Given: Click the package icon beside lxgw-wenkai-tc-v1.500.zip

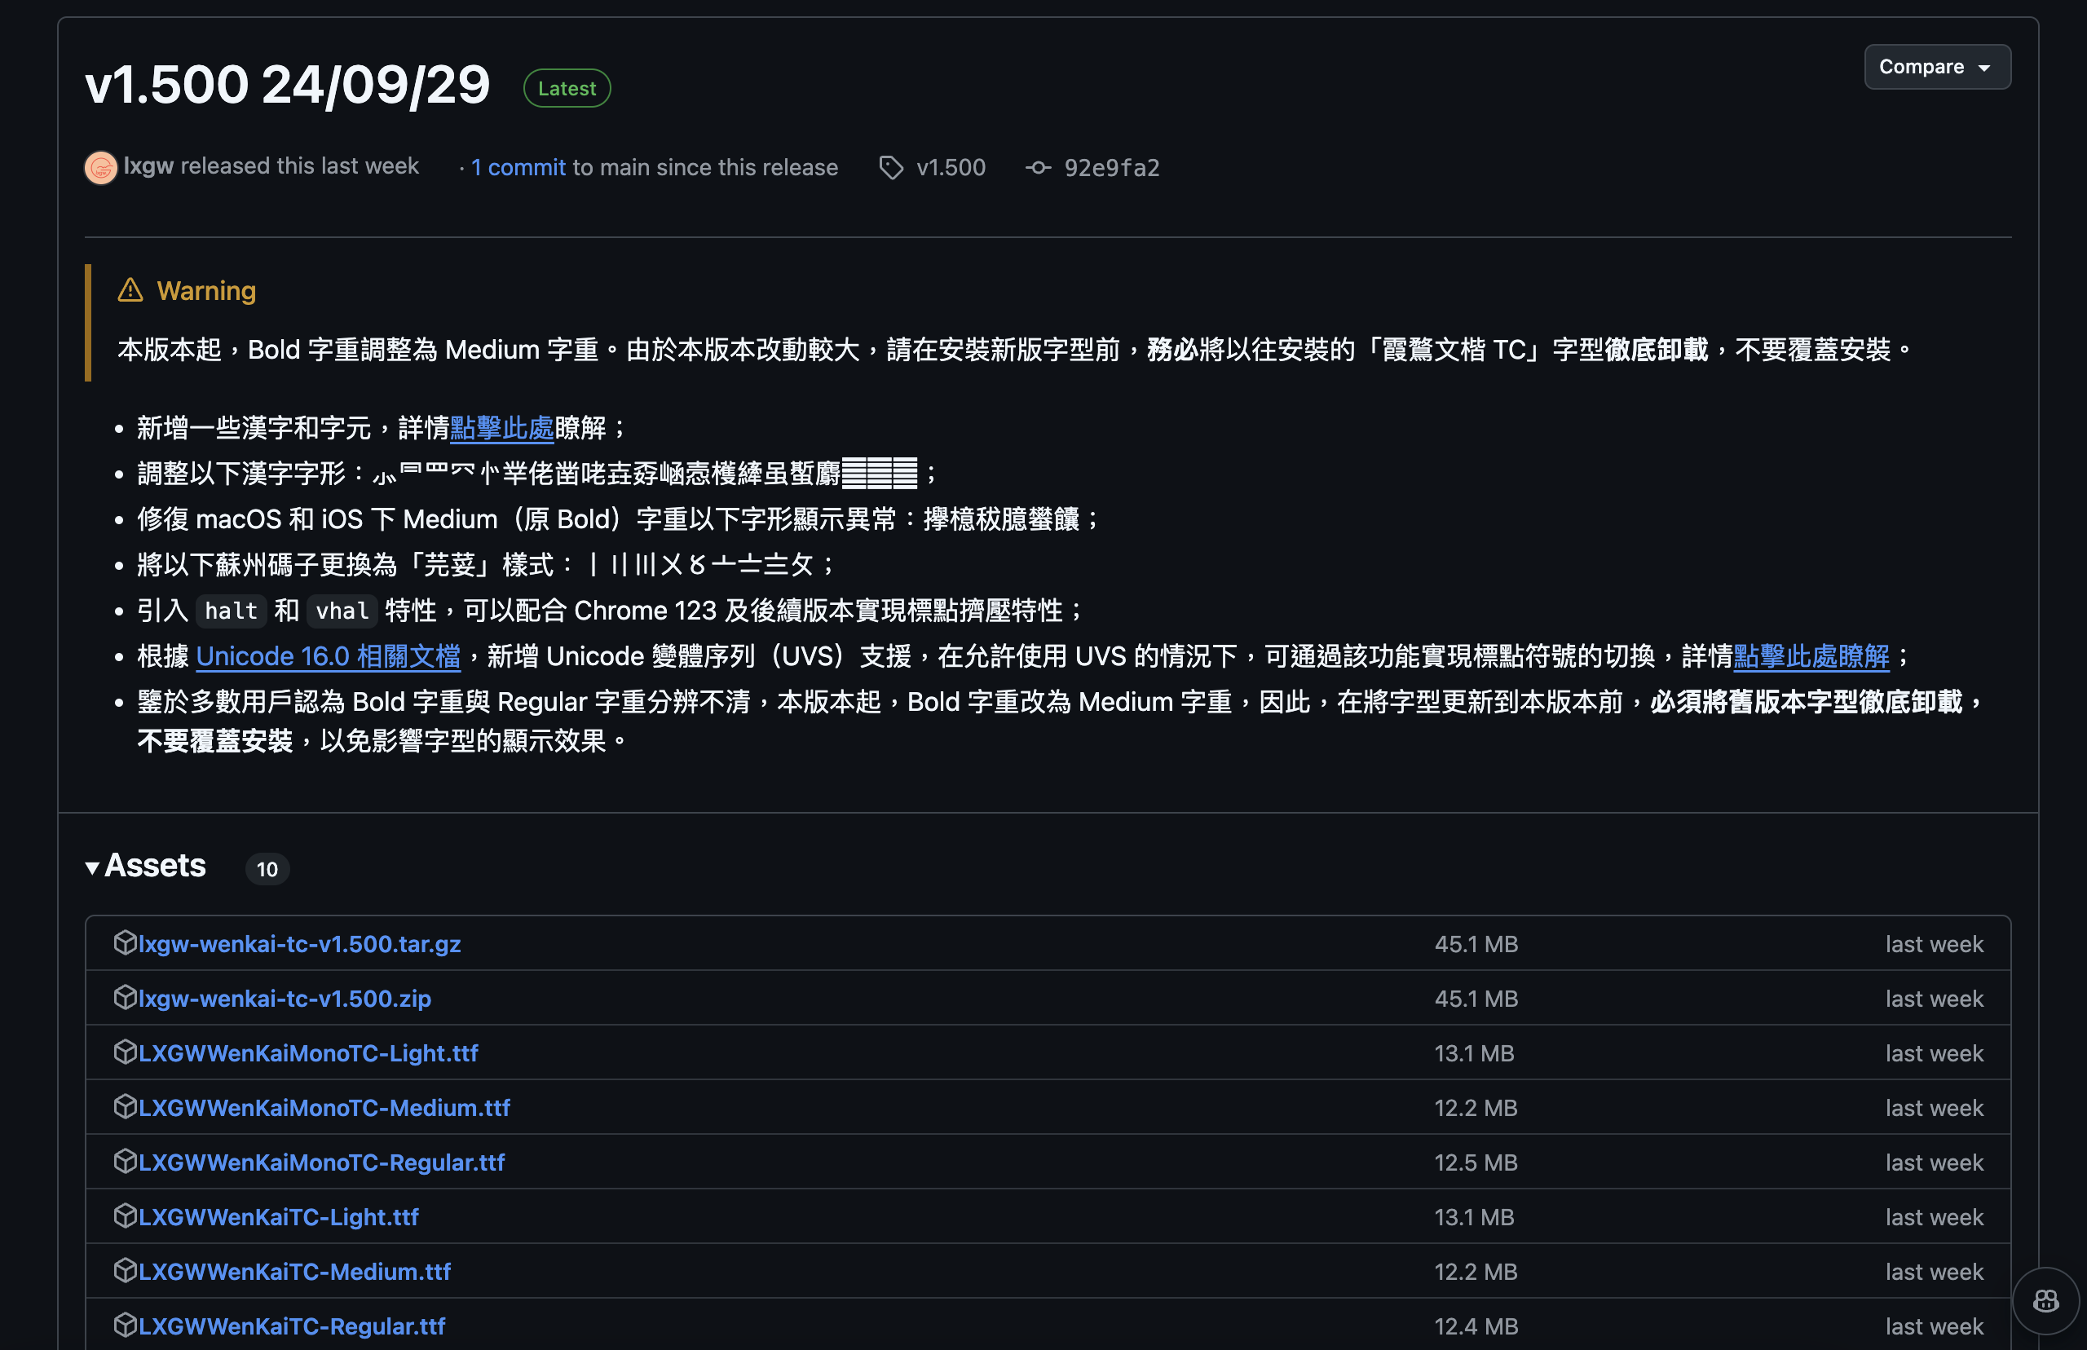Looking at the screenshot, I should (x=125, y=997).
